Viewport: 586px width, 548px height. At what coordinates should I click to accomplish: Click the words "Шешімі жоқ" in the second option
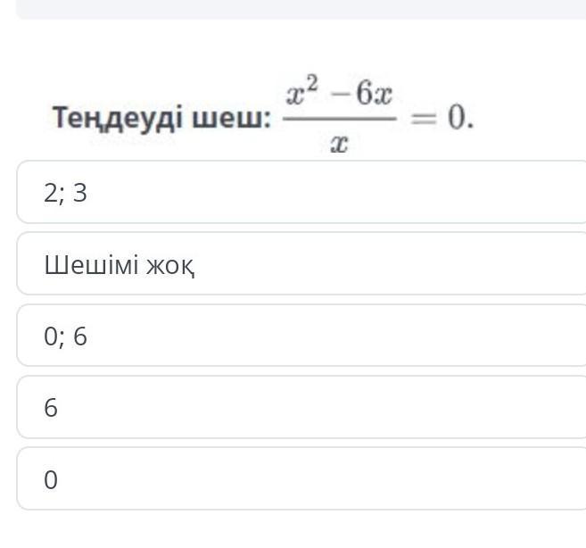tap(119, 264)
